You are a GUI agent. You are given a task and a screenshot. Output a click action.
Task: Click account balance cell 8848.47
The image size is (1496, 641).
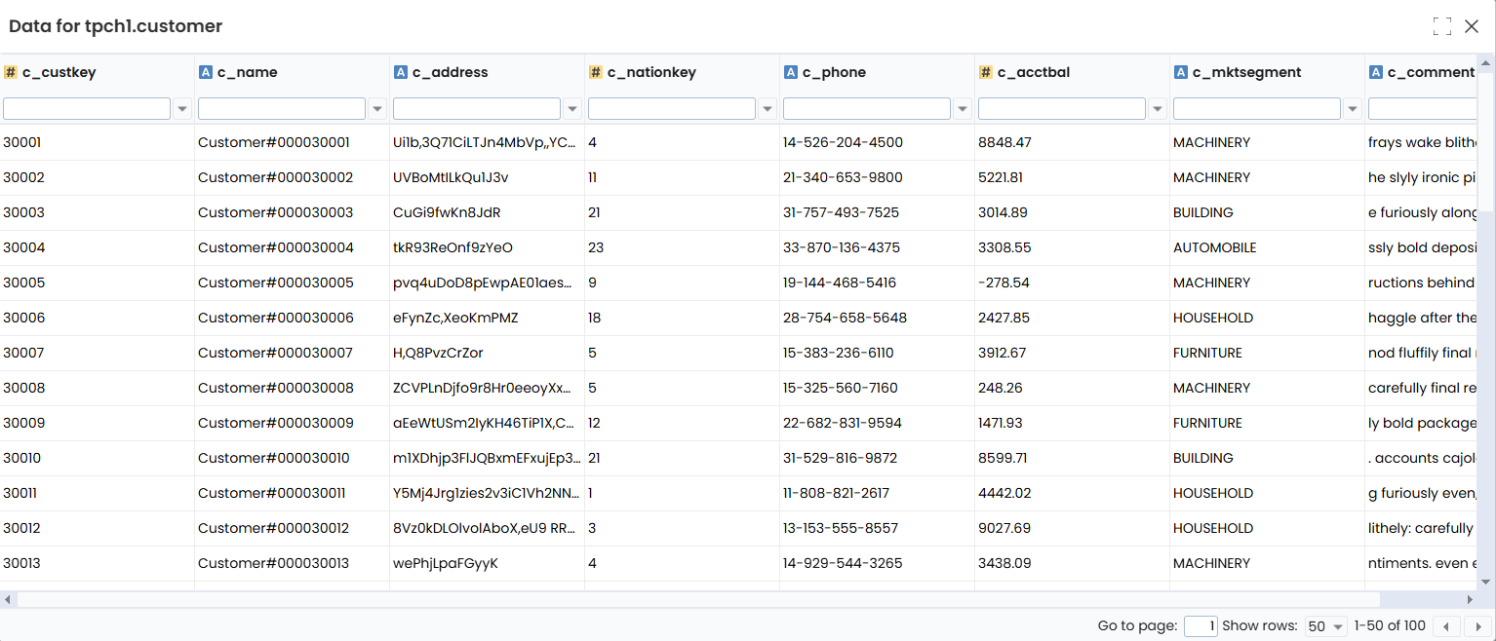coord(1073,142)
